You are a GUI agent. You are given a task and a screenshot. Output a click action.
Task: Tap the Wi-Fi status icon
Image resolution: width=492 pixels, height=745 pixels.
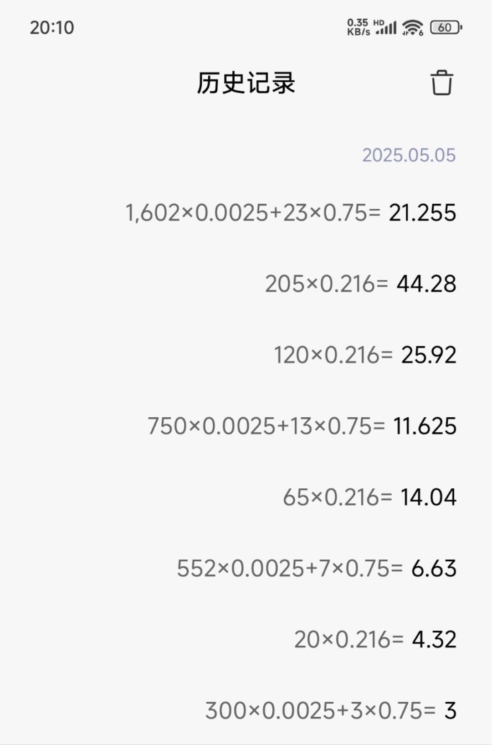pos(413,27)
